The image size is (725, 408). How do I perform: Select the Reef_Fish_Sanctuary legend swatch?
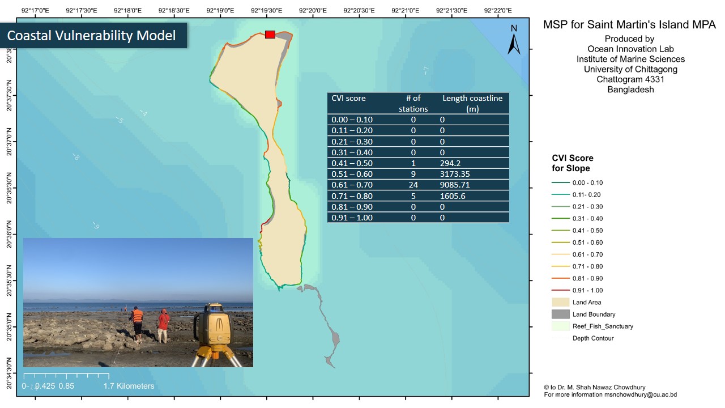(x=561, y=326)
